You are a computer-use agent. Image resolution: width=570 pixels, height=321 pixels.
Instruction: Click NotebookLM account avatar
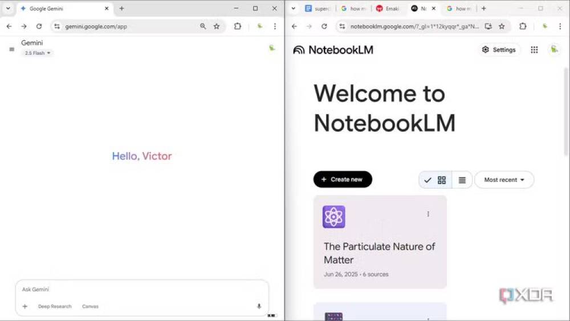coord(554,50)
